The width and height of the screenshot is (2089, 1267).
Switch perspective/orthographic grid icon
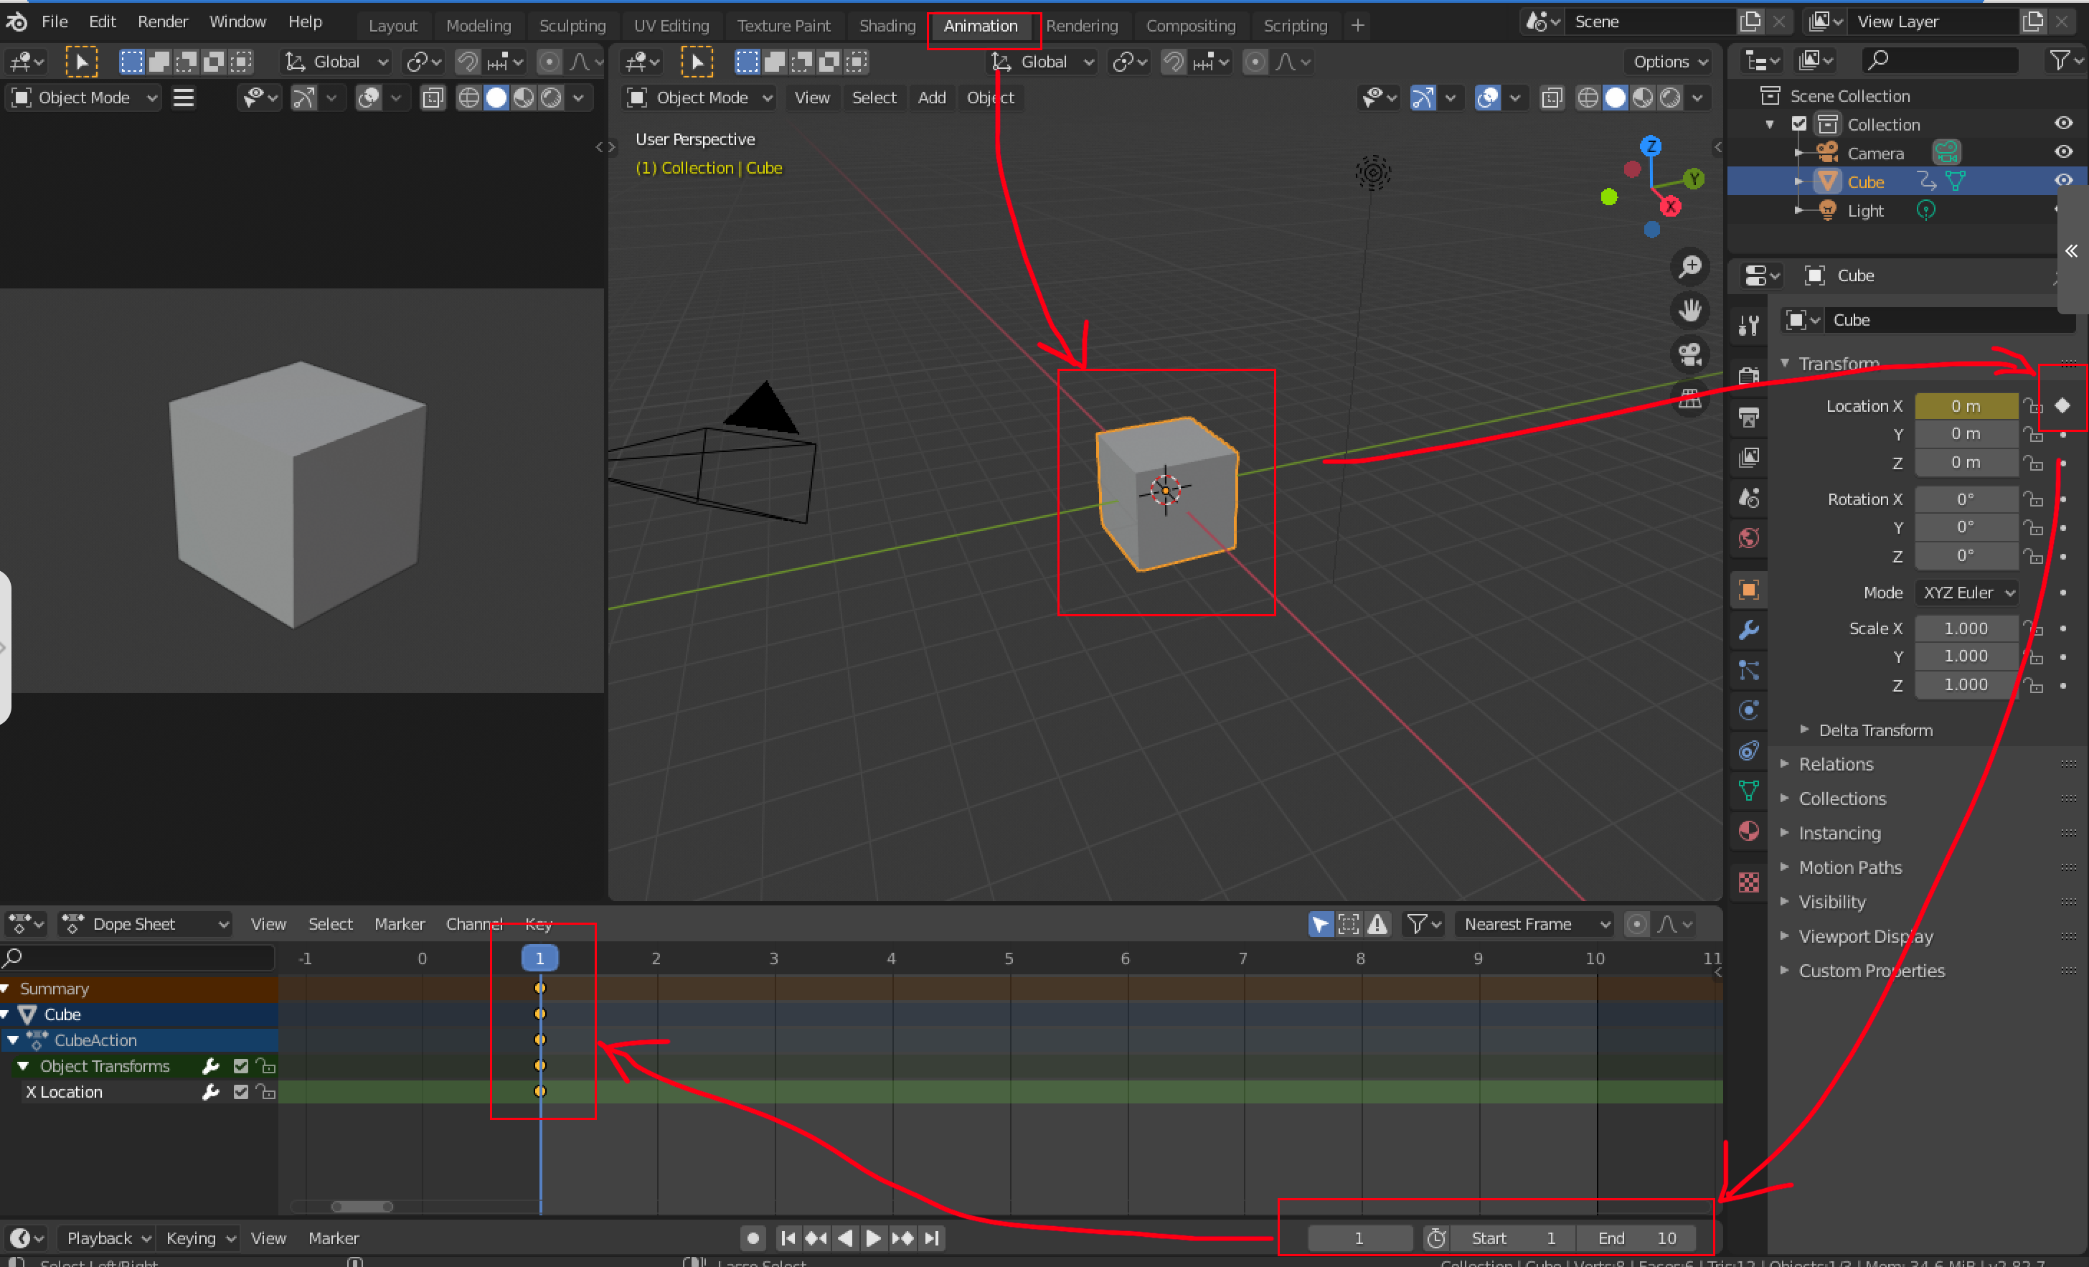tap(1689, 399)
